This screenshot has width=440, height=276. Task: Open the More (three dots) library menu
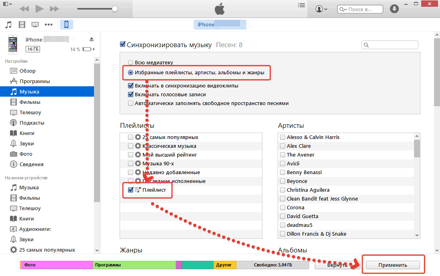[x=48, y=25]
